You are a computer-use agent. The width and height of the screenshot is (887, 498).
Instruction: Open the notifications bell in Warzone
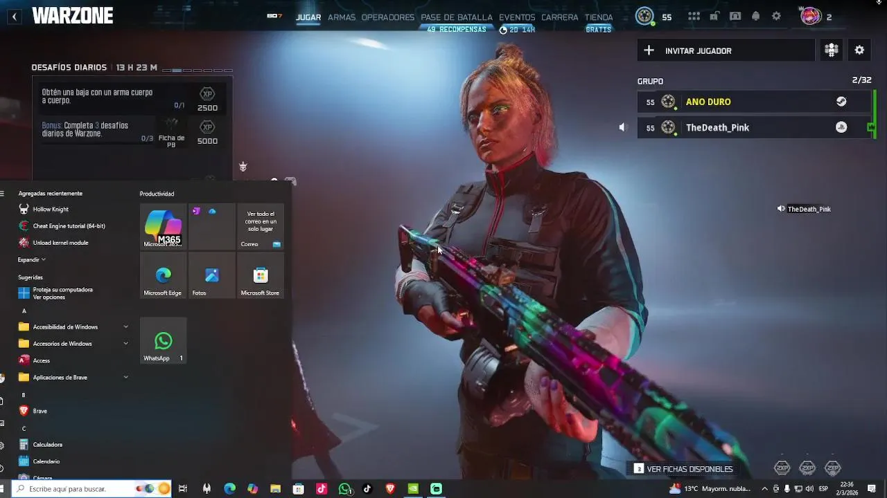tap(756, 17)
